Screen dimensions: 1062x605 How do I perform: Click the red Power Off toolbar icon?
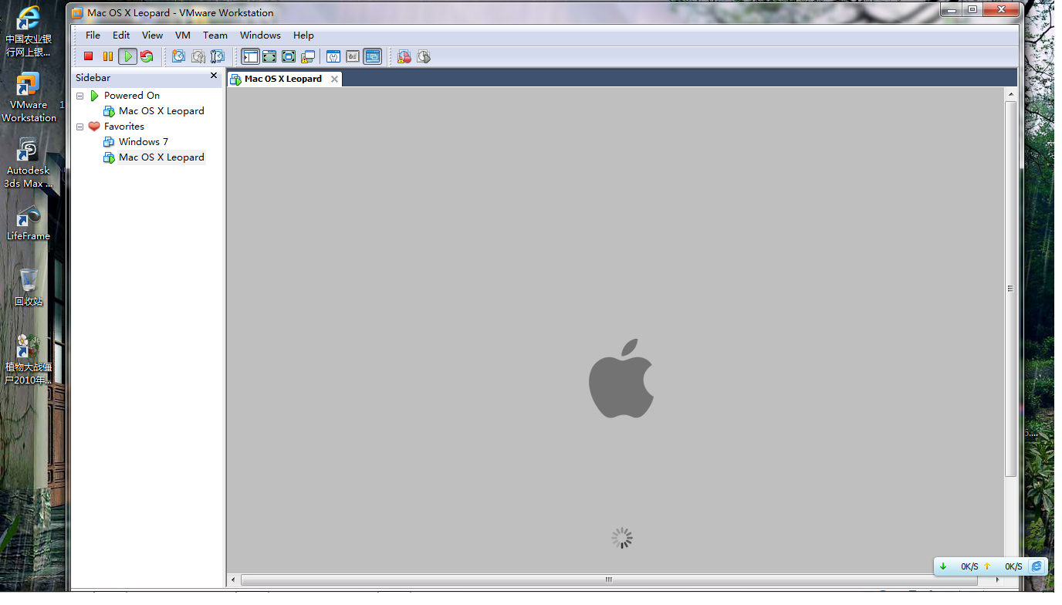(89, 56)
